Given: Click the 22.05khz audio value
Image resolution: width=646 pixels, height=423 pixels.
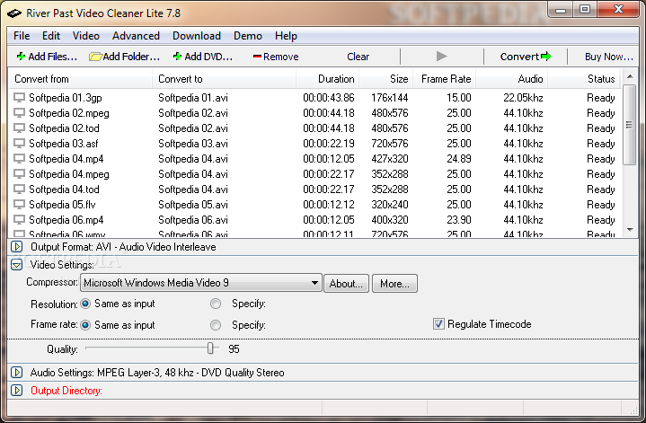Looking at the screenshot, I should 523,98.
